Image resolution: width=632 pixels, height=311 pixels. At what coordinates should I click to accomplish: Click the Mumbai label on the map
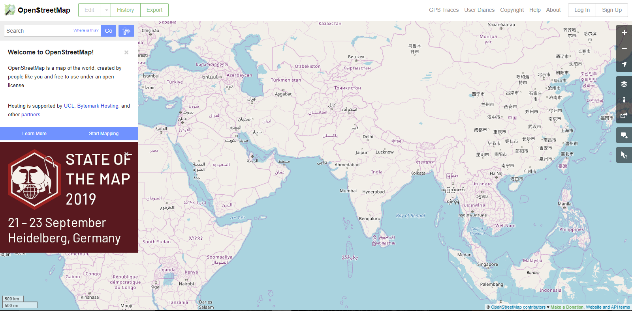(x=348, y=191)
